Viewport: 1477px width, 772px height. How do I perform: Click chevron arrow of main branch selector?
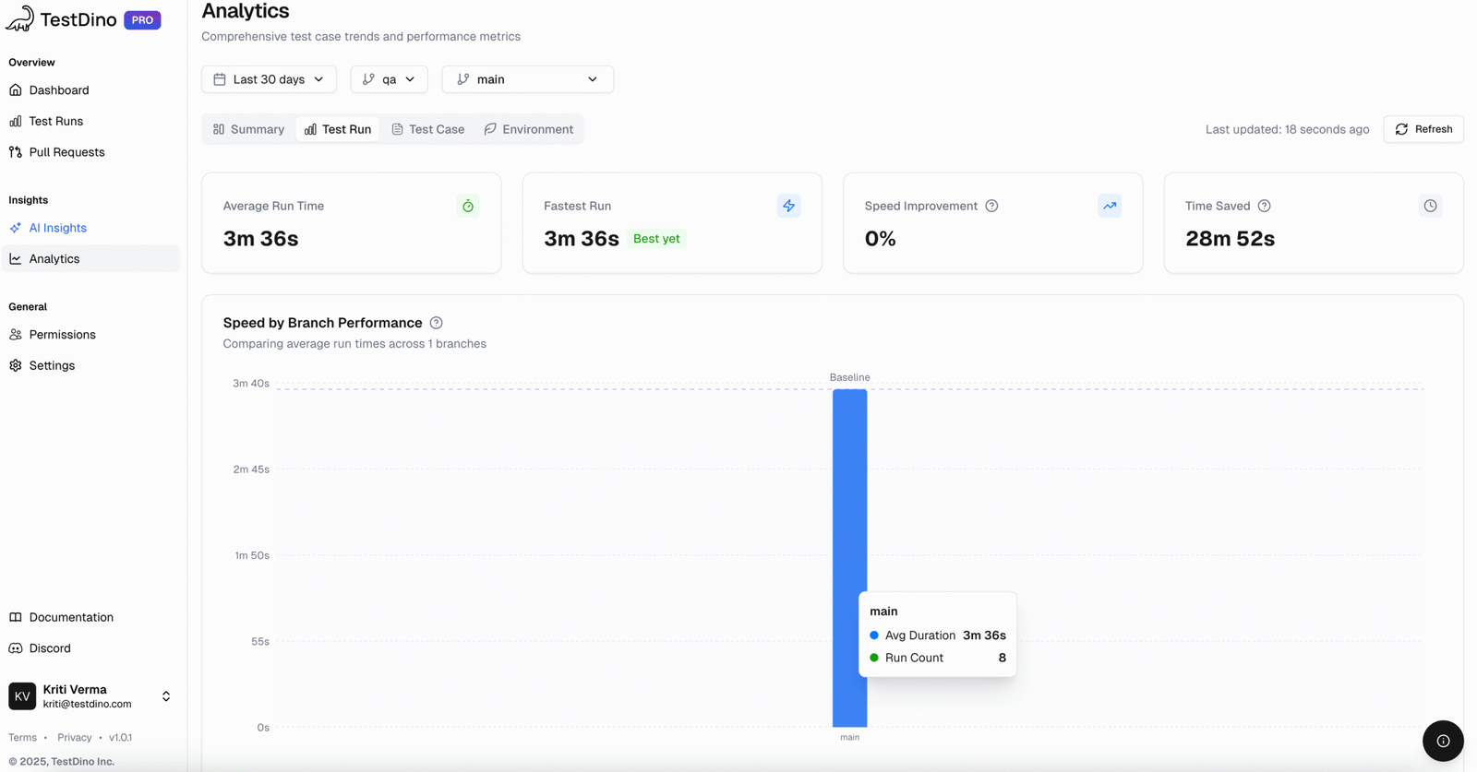pos(593,79)
